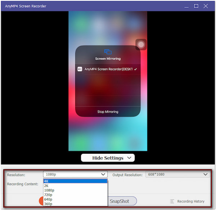Viewport: 216px width, 210px height.
Task: Click the Recording History list icon
Action: pyautogui.click(x=172, y=201)
